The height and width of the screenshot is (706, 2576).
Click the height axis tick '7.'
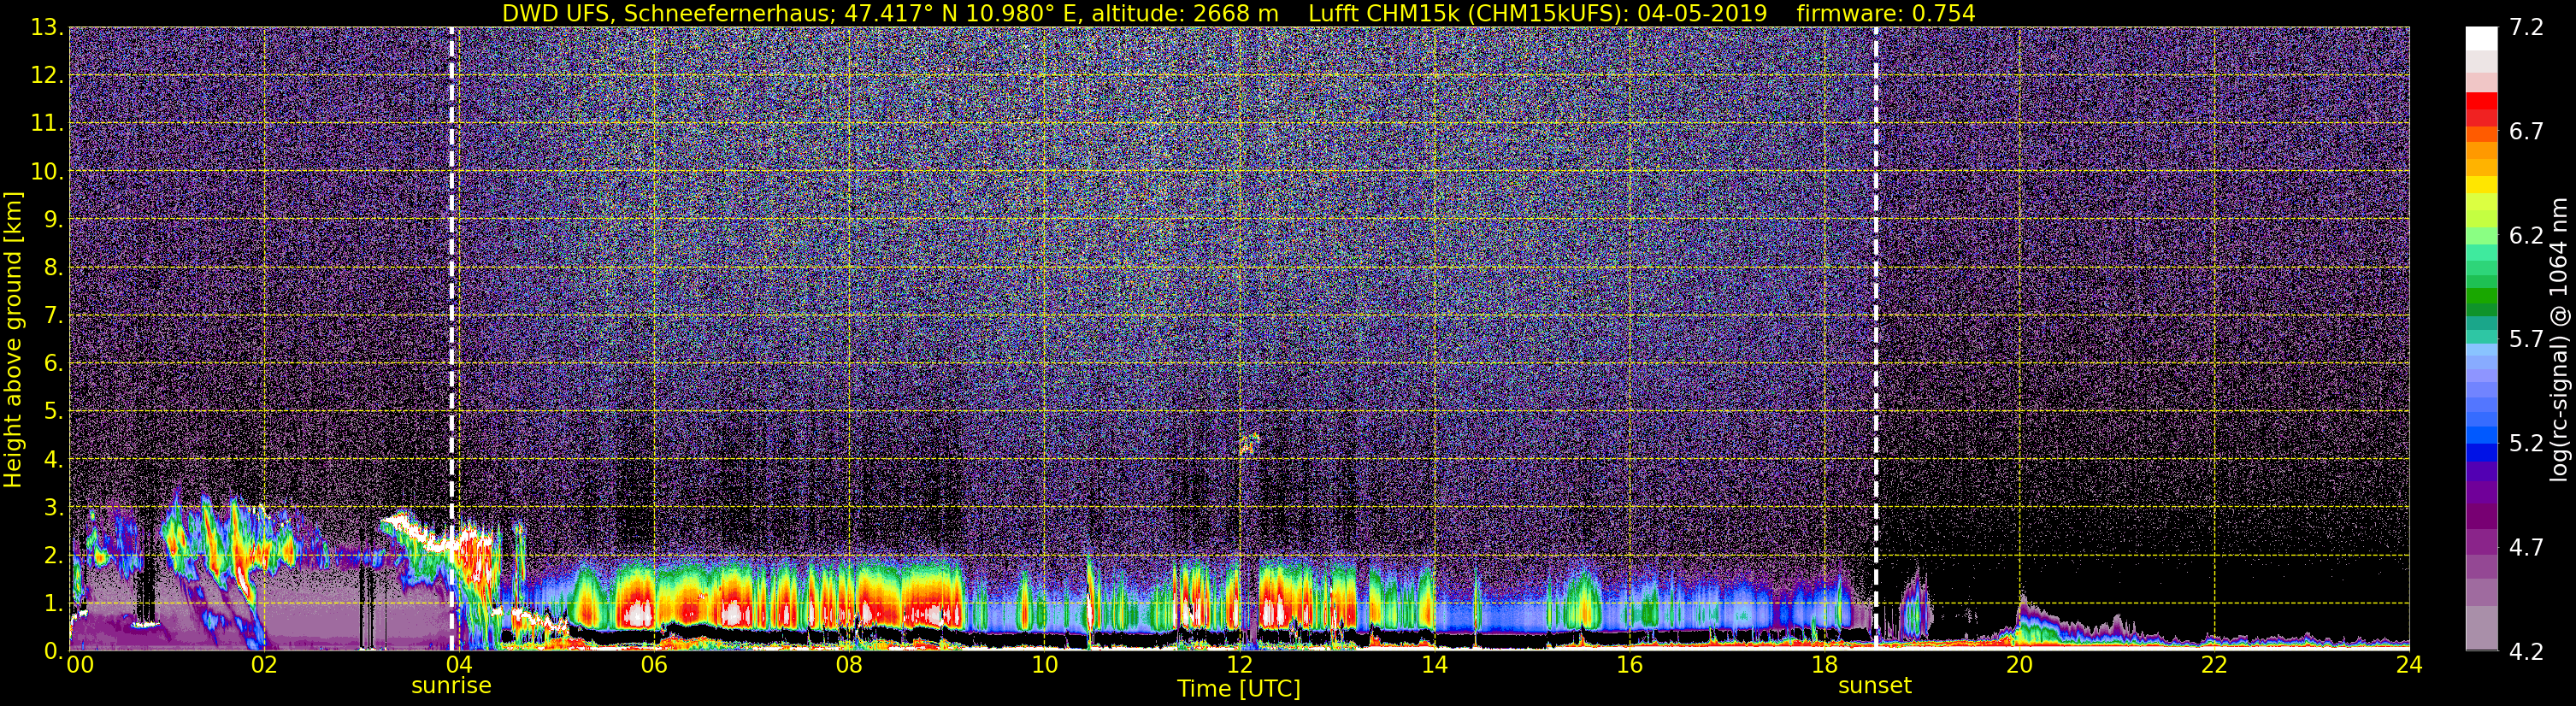[x=53, y=316]
